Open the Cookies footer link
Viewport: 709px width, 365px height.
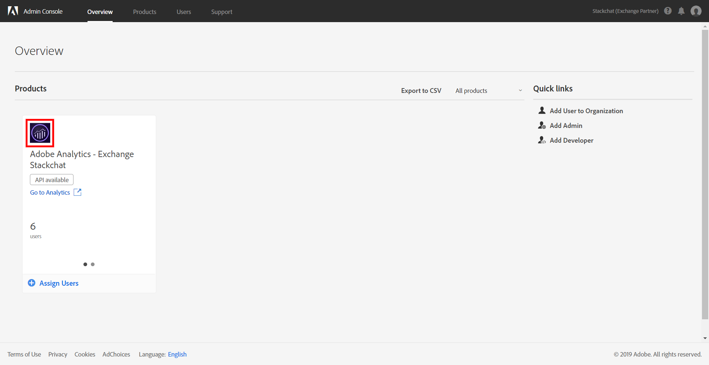click(x=85, y=354)
